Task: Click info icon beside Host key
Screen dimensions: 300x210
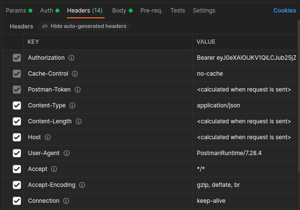Action: (x=48, y=137)
